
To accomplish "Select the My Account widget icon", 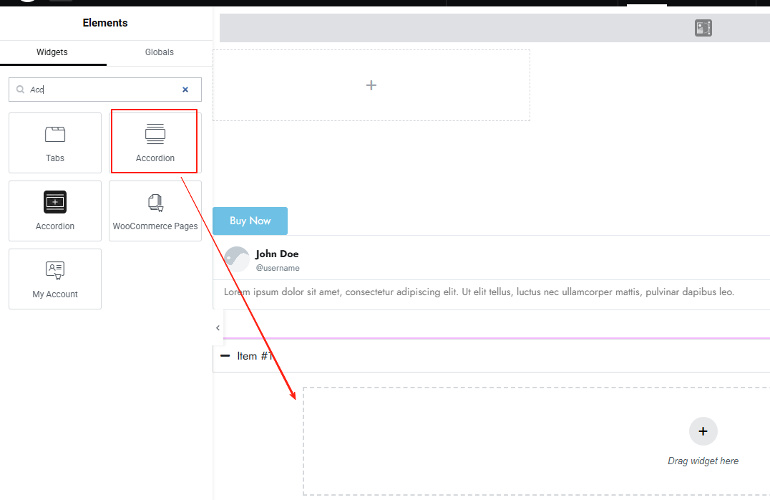I will click(54, 270).
